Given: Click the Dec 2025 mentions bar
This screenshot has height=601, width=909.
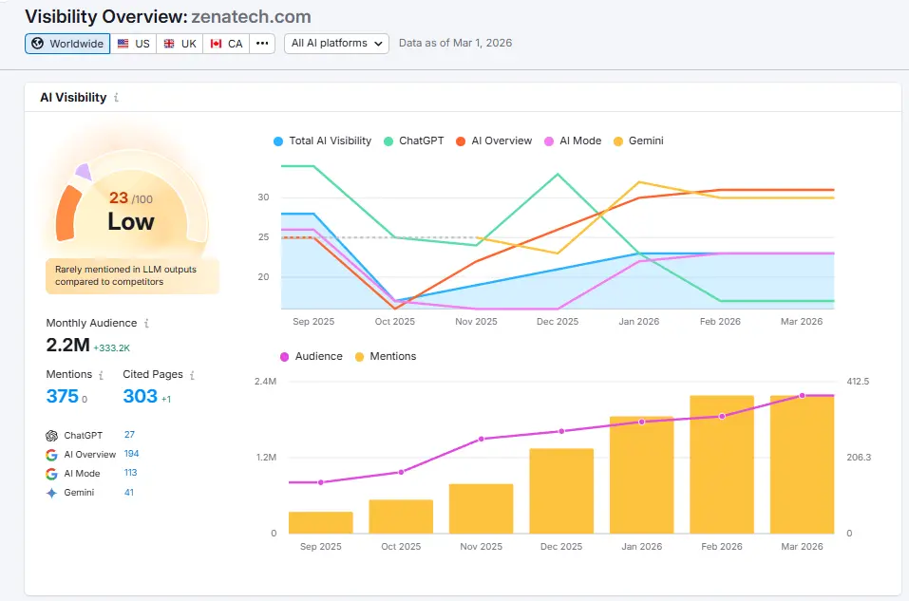Looking at the screenshot, I should tap(561, 491).
